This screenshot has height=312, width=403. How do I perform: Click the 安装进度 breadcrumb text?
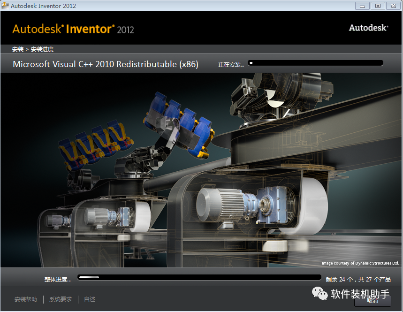(42, 49)
